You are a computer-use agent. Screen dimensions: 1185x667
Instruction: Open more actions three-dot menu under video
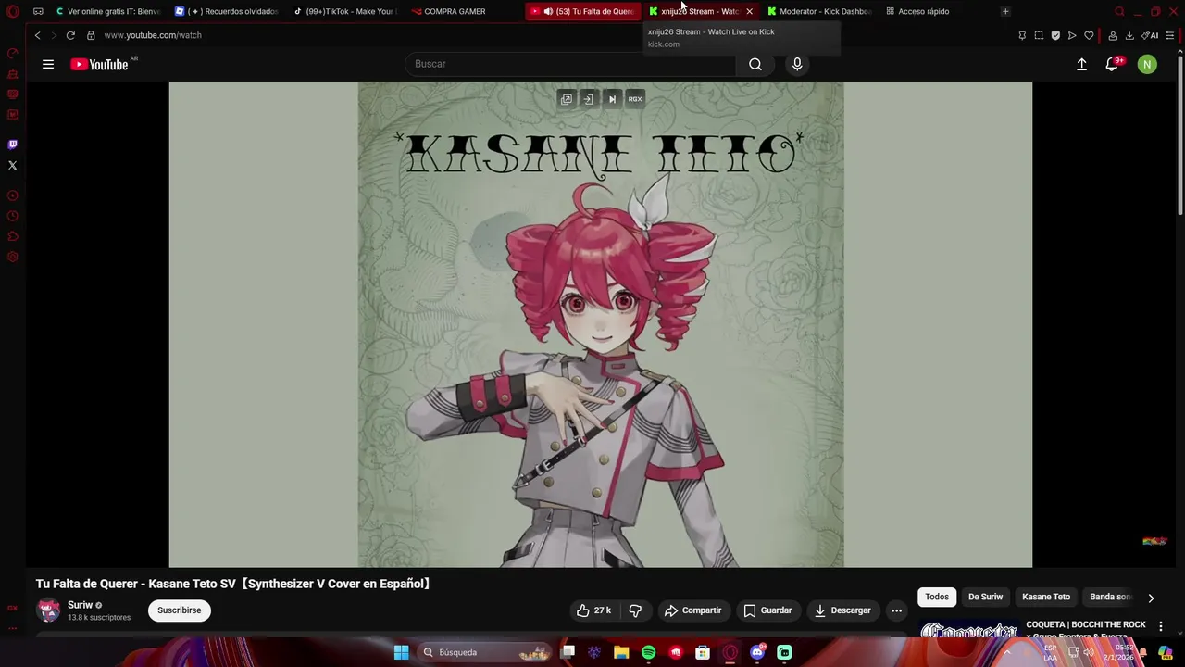pos(896,610)
